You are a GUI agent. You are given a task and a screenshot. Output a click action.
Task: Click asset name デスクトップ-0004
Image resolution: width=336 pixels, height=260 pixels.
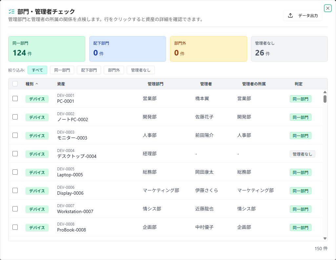(x=77, y=156)
